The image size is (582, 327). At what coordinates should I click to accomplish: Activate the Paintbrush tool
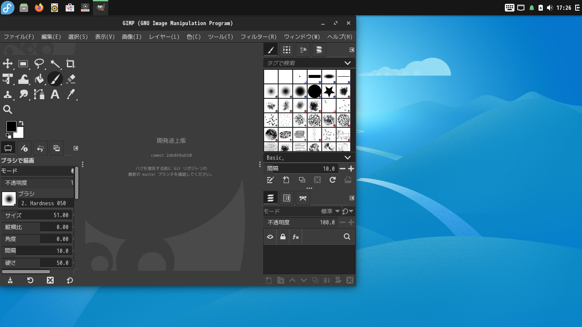pyautogui.click(x=55, y=79)
